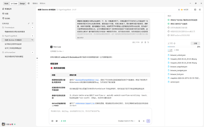Open the reference-import.ts link
204x127 pixels.
pos(85,103)
